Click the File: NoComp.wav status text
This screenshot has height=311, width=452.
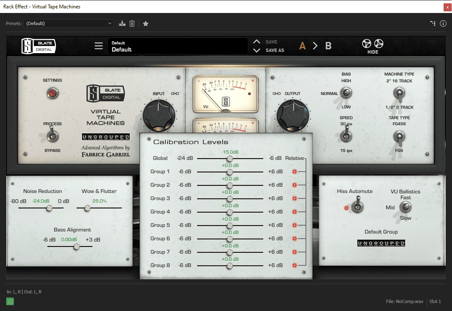click(404, 301)
